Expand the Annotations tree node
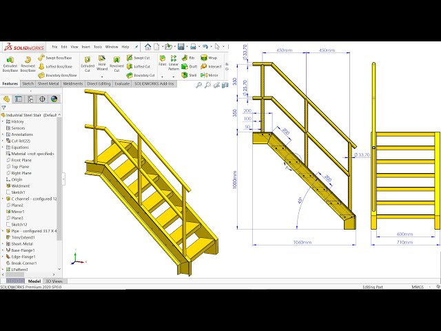Screen dimensions: 441x331 coord(3,134)
